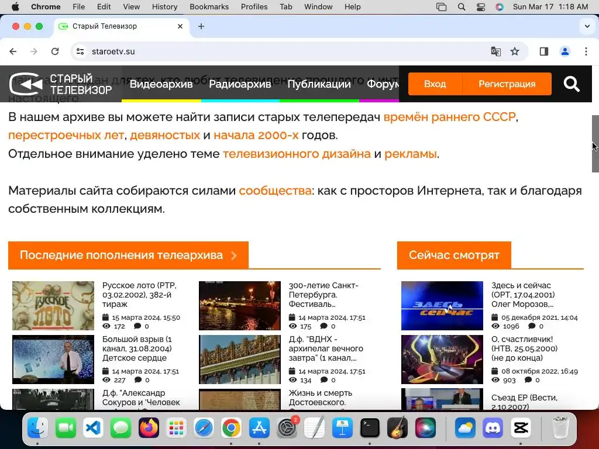Click the Google Translate page icon
The image size is (599, 449).
495,51
